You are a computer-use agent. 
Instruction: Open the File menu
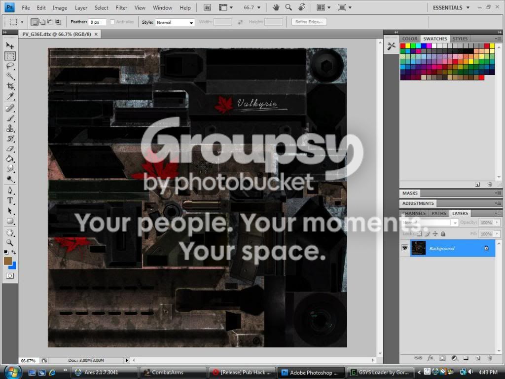(x=26, y=8)
